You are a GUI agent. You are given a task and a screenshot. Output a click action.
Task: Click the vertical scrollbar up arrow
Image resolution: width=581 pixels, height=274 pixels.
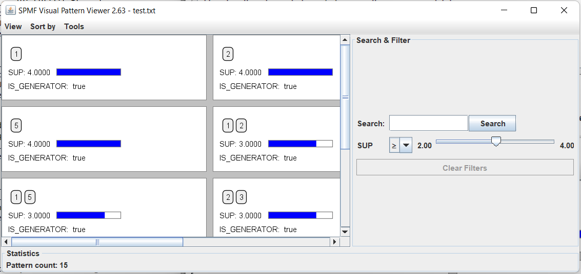tap(345, 39)
